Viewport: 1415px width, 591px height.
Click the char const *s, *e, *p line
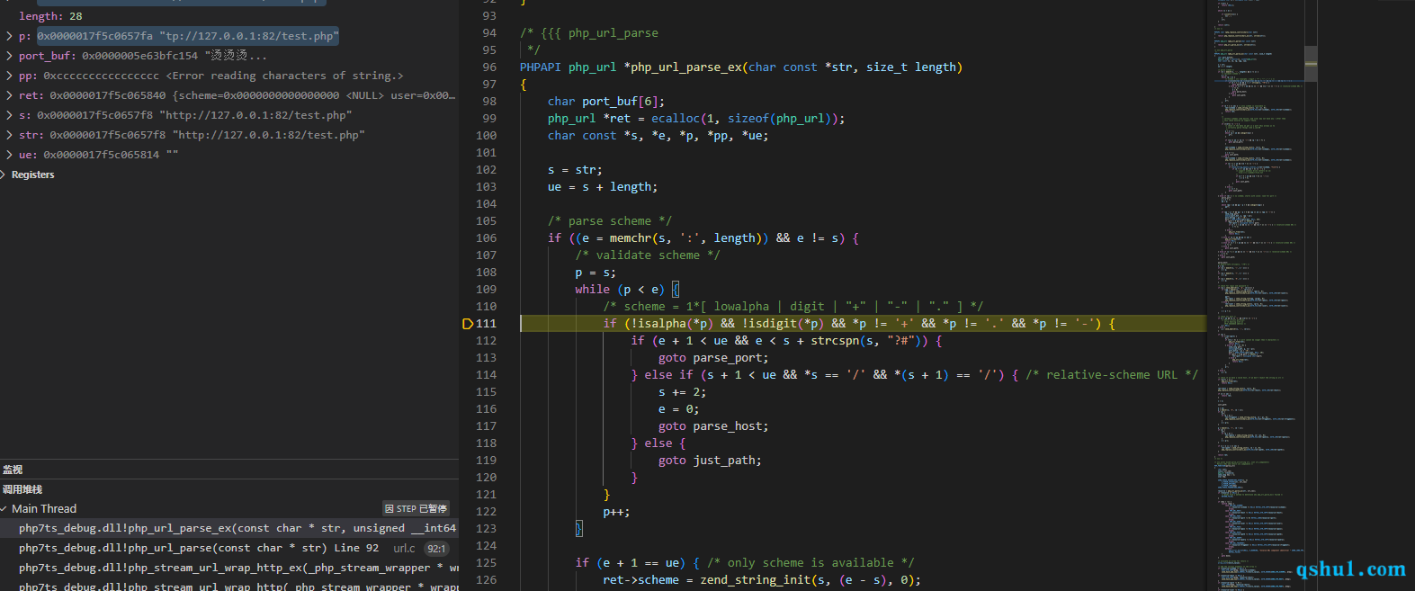(x=658, y=136)
